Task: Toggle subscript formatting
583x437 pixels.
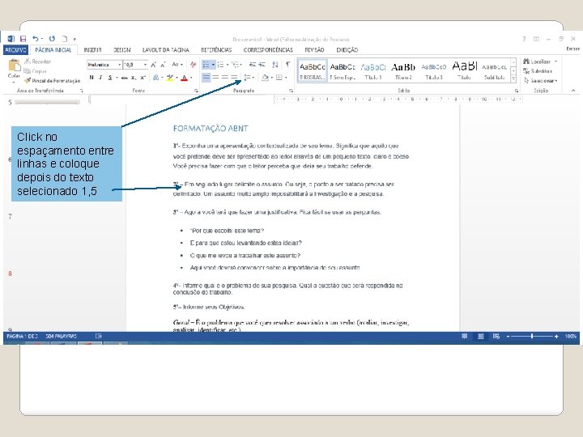Action: [134, 78]
